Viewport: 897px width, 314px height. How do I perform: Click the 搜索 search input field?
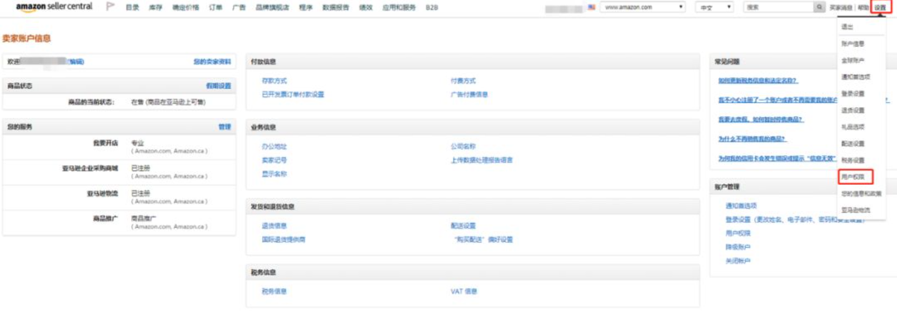coord(779,7)
